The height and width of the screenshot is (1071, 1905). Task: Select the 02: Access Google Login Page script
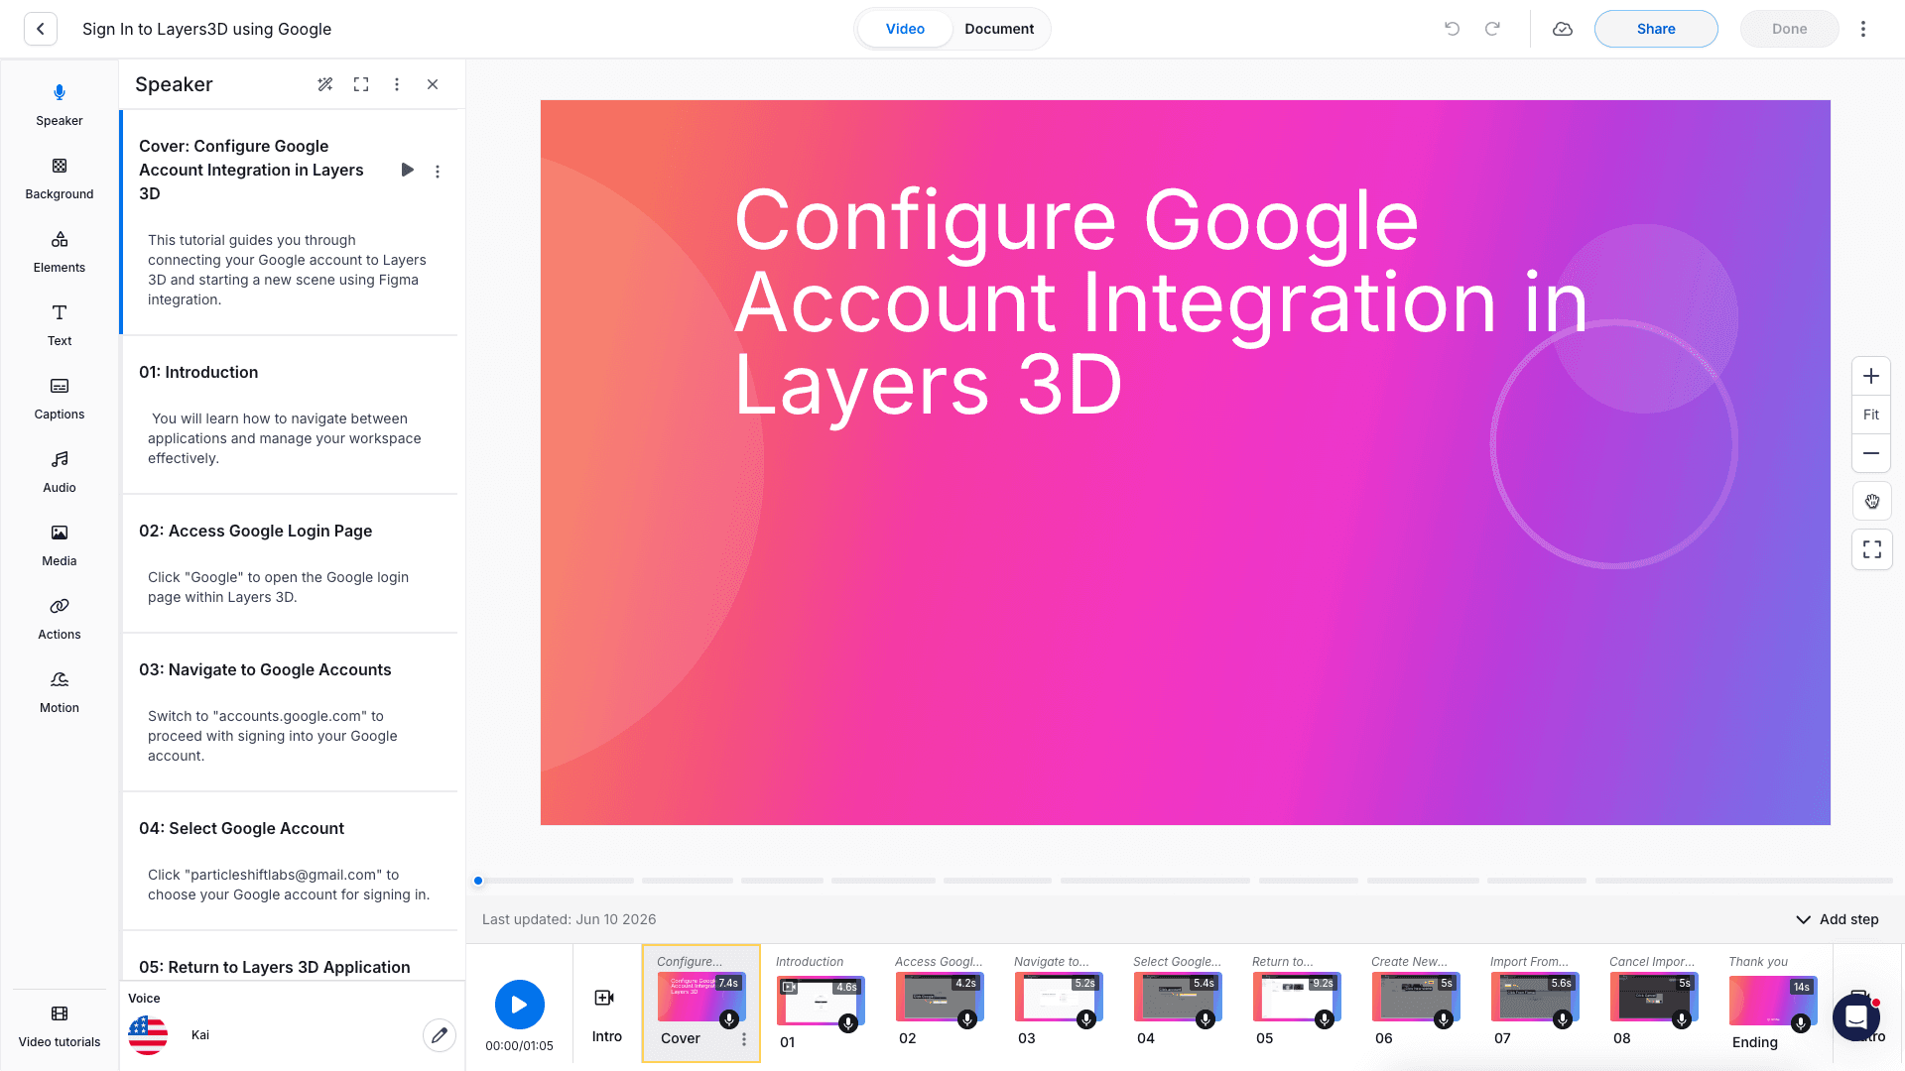(255, 531)
